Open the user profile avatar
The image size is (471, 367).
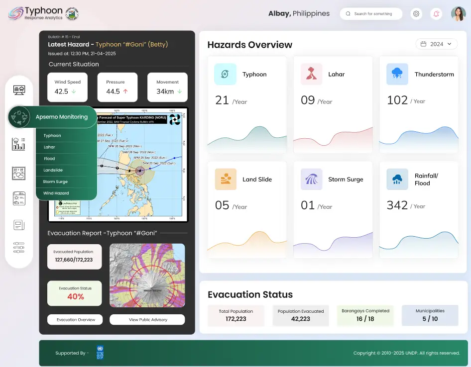(x=459, y=13)
